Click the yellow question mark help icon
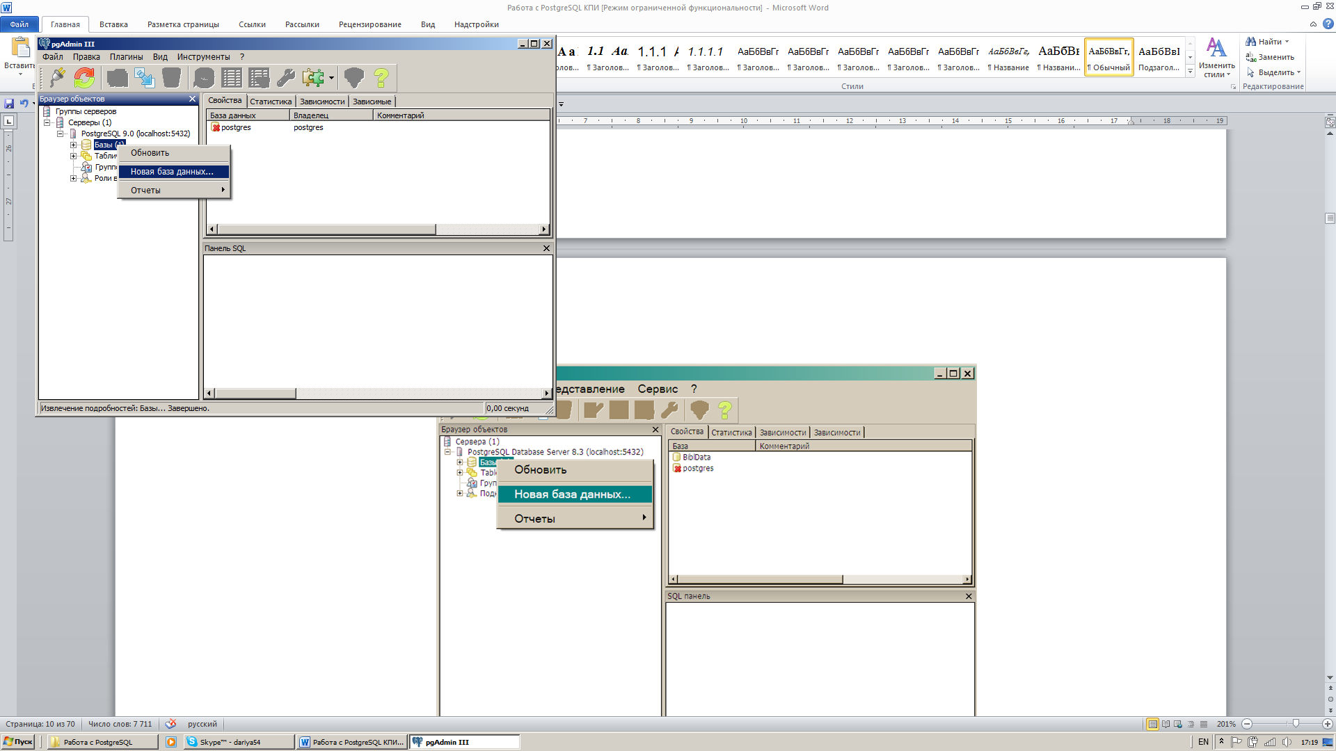 point(381,78)
